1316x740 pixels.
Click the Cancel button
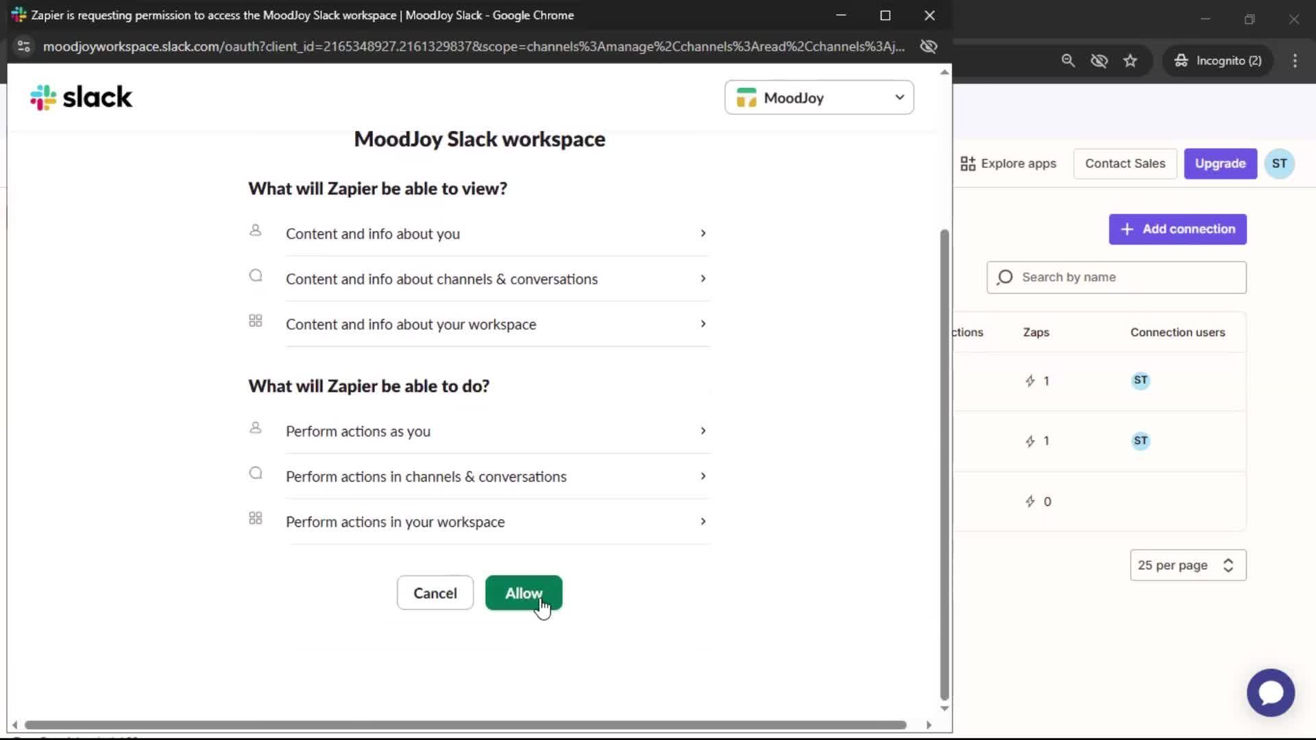[435, 593]
